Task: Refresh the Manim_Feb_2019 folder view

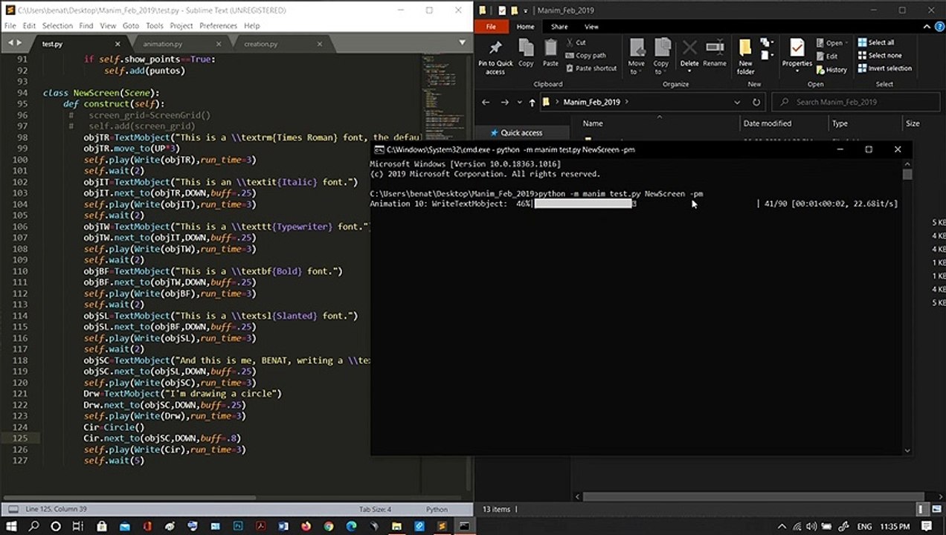Action: point(756,102)
